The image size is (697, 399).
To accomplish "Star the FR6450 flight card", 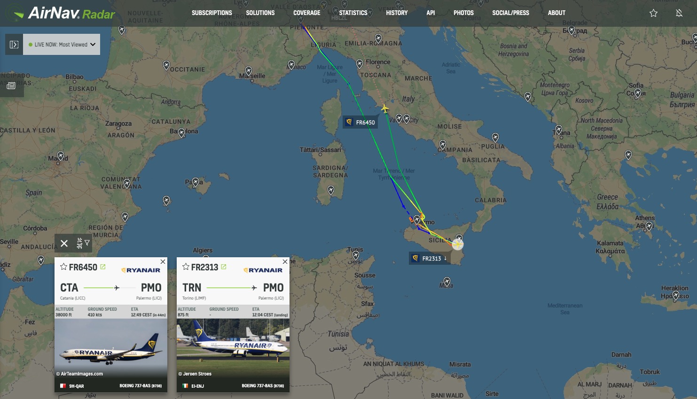I will 63,267.
